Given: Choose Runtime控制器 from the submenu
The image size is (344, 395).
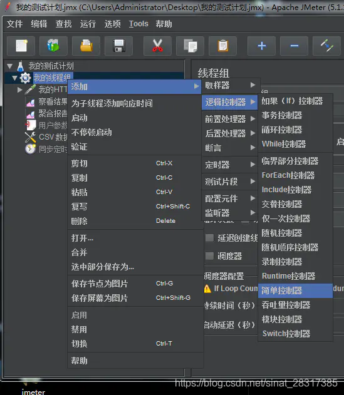Looking at the screenshot, I should tap(296, 276).
